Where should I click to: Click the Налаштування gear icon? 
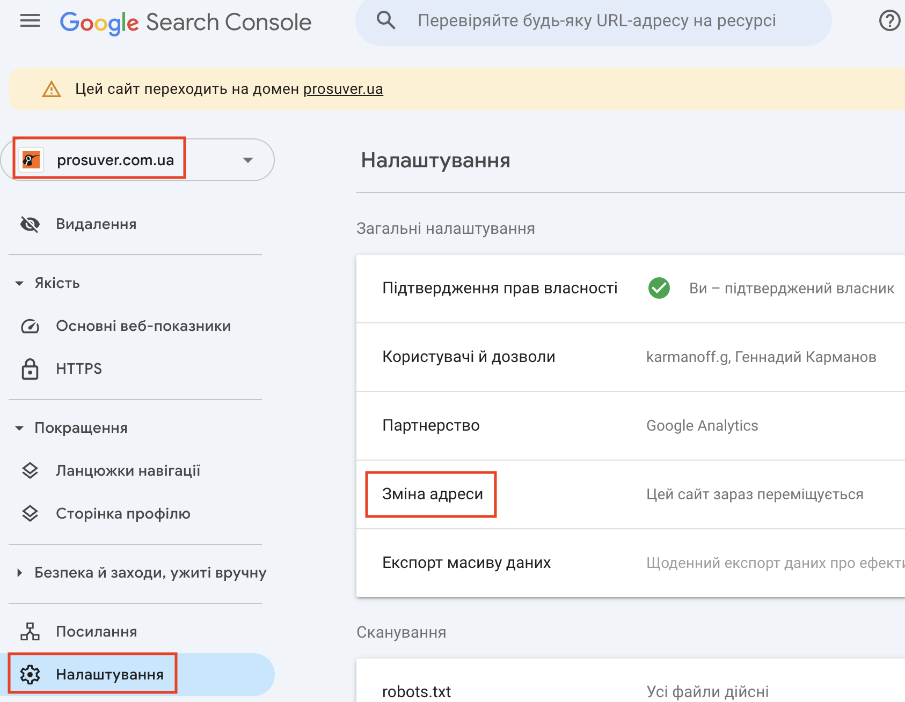pos(30,674)
